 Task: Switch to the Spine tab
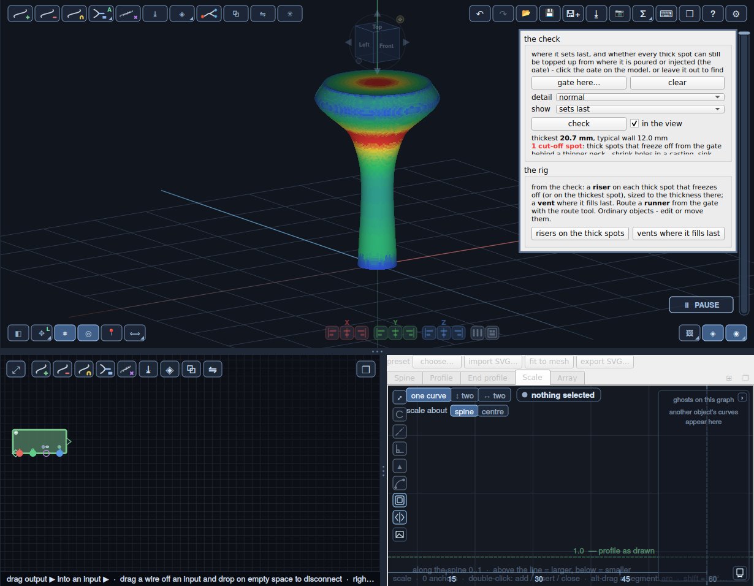404,378
